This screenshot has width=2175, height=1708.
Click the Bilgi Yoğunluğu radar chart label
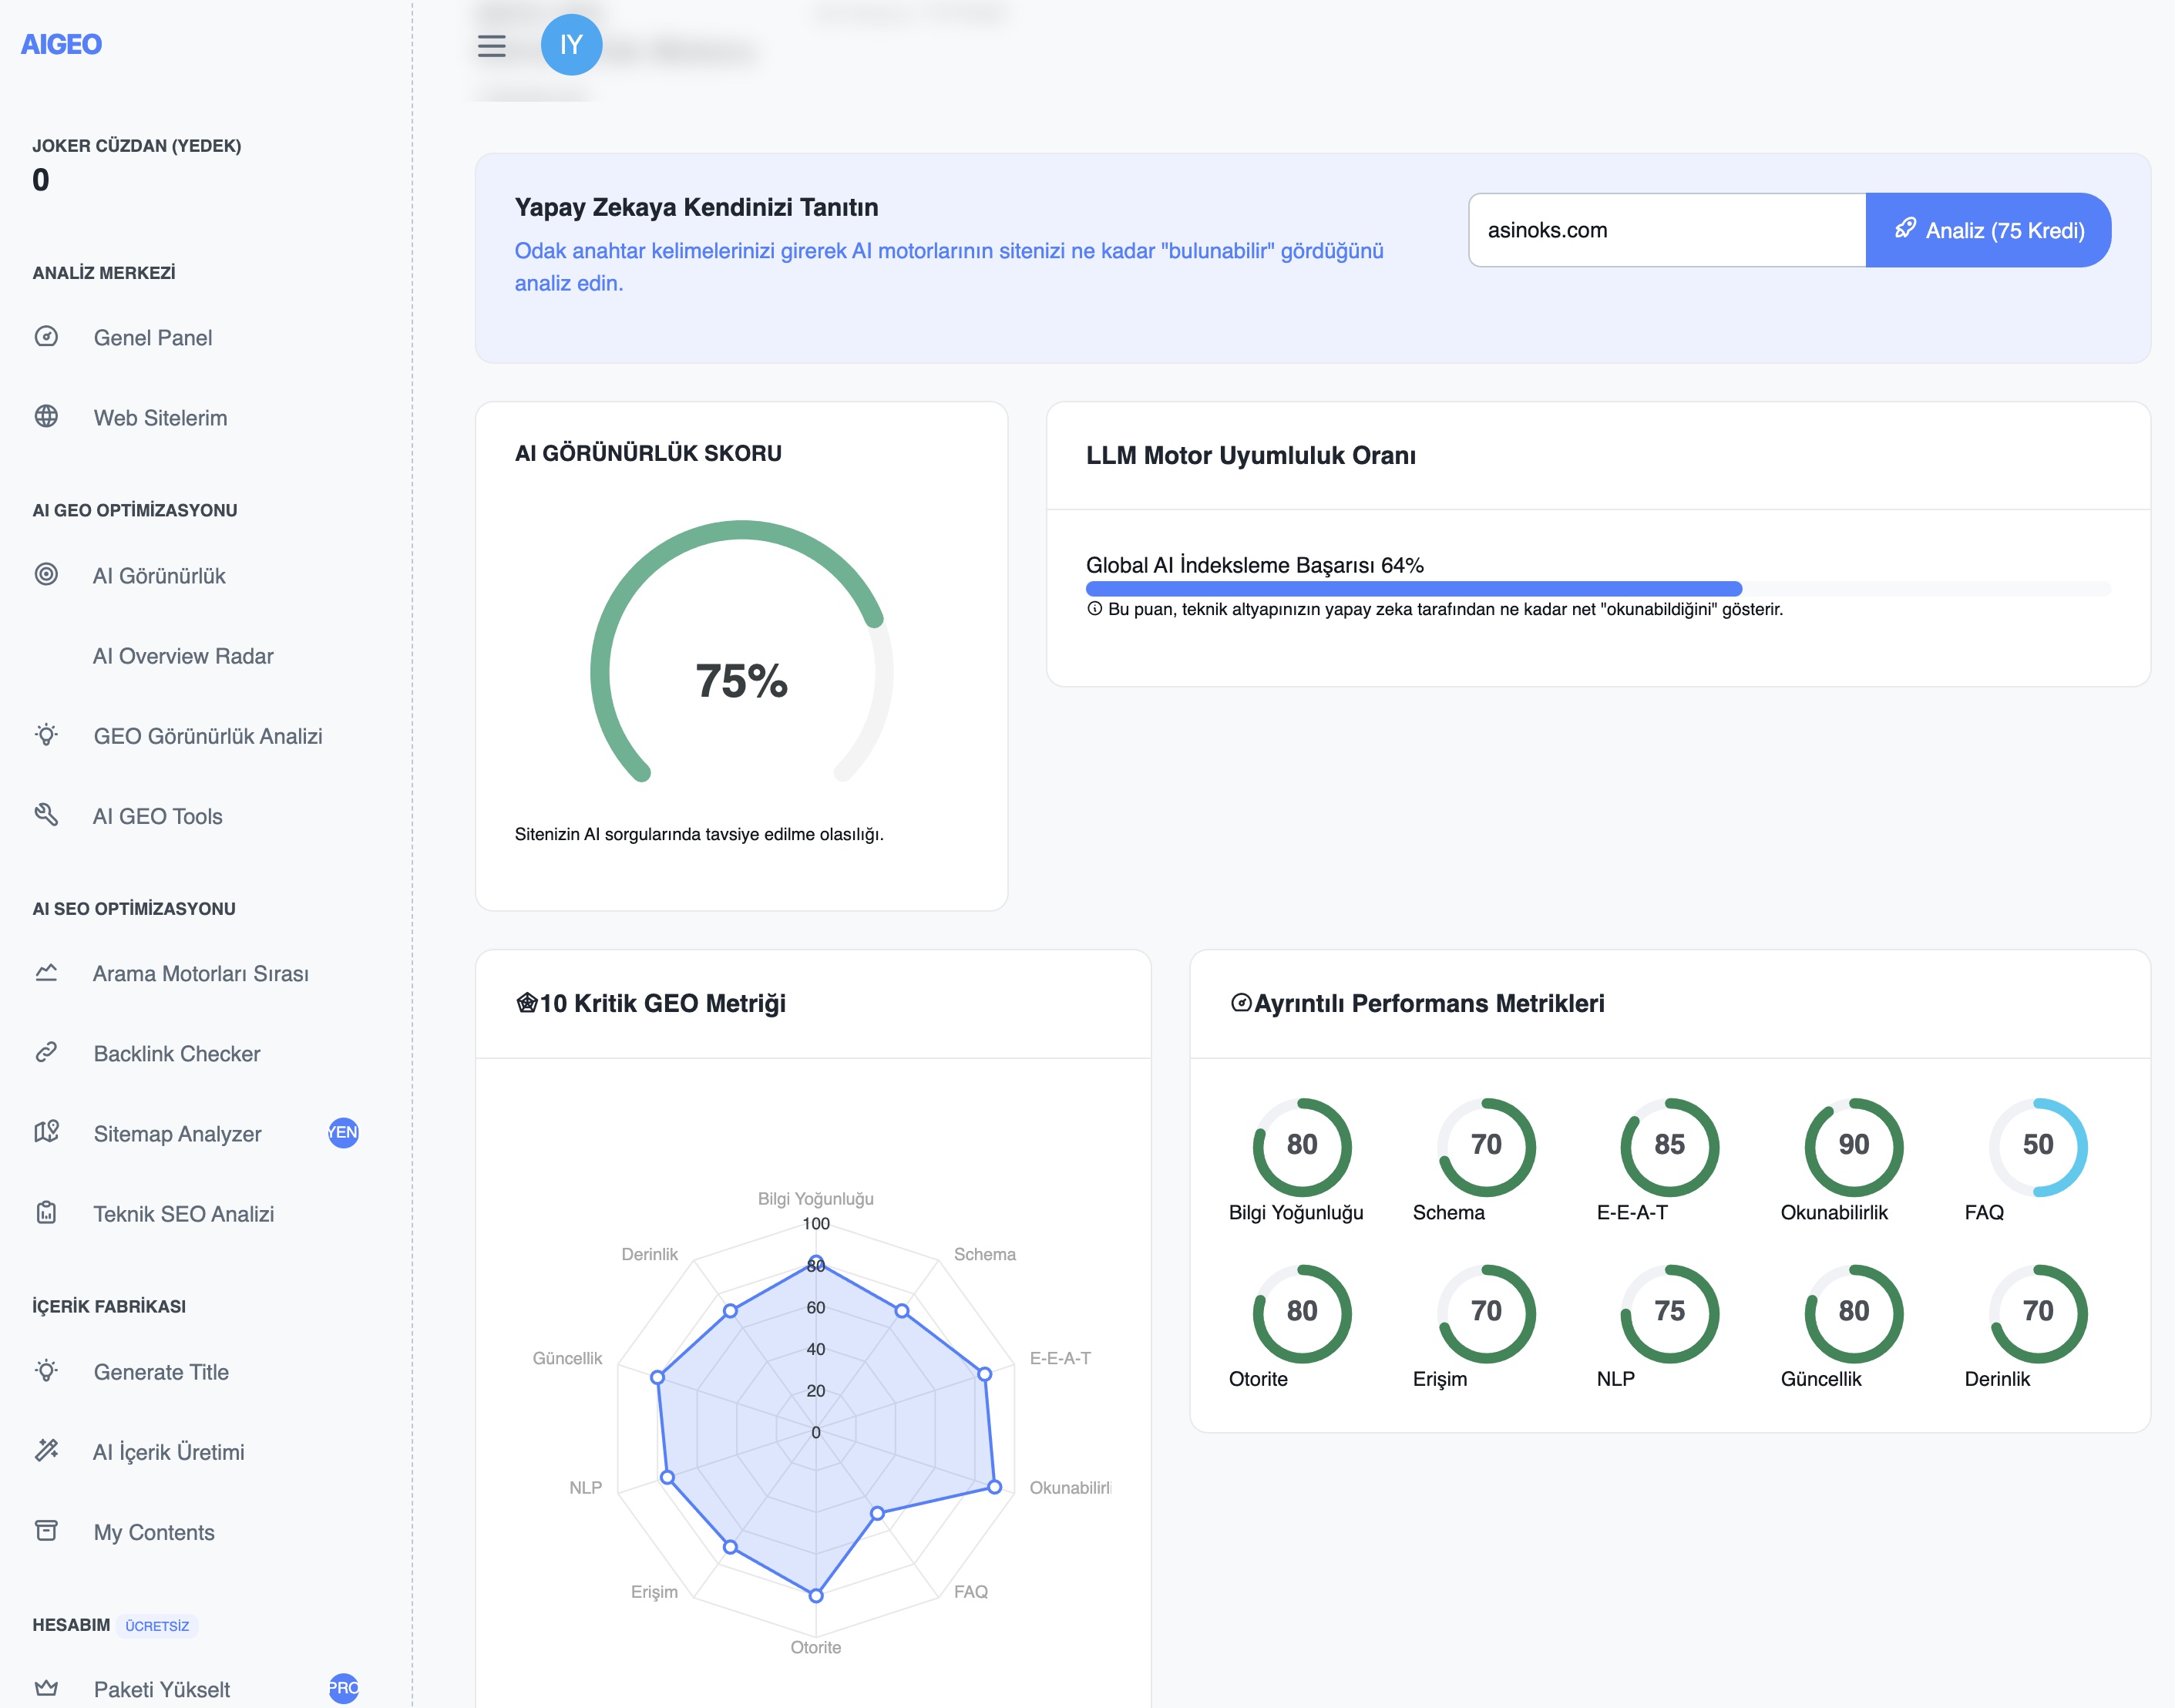coord(815,1198)
